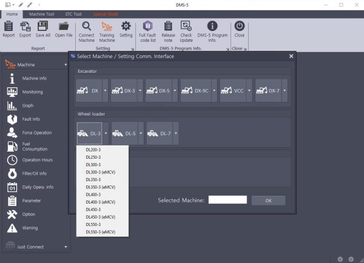
Task: Switch to the ETC Tool tab
Action: [x=73, y=14]
